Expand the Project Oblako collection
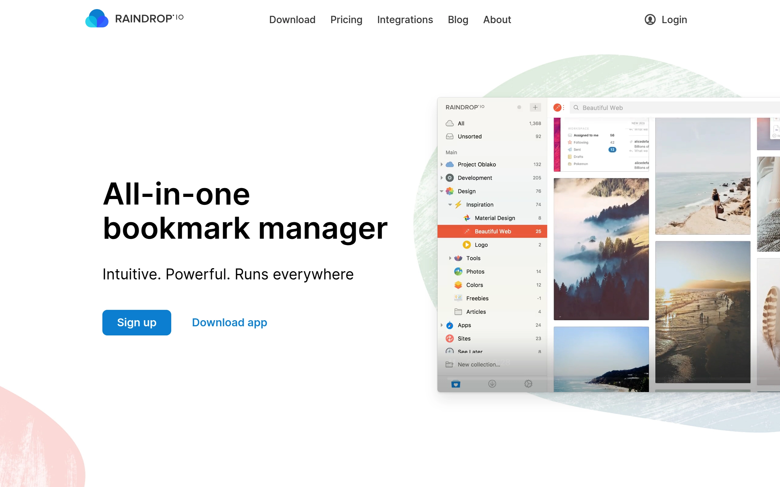This screenshot has width=780, height=487. 441,164
